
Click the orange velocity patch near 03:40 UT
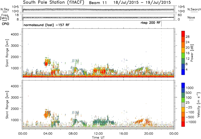point(47,114)
